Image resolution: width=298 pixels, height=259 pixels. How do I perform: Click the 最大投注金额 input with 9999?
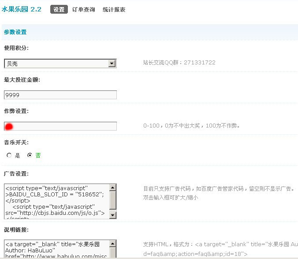[60, 95]
